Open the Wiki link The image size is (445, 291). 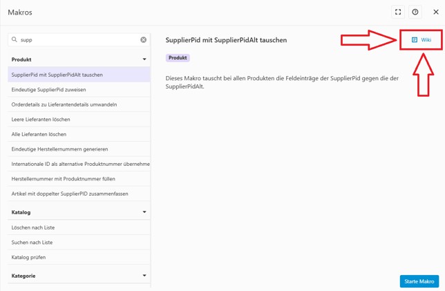coord(422,40)
